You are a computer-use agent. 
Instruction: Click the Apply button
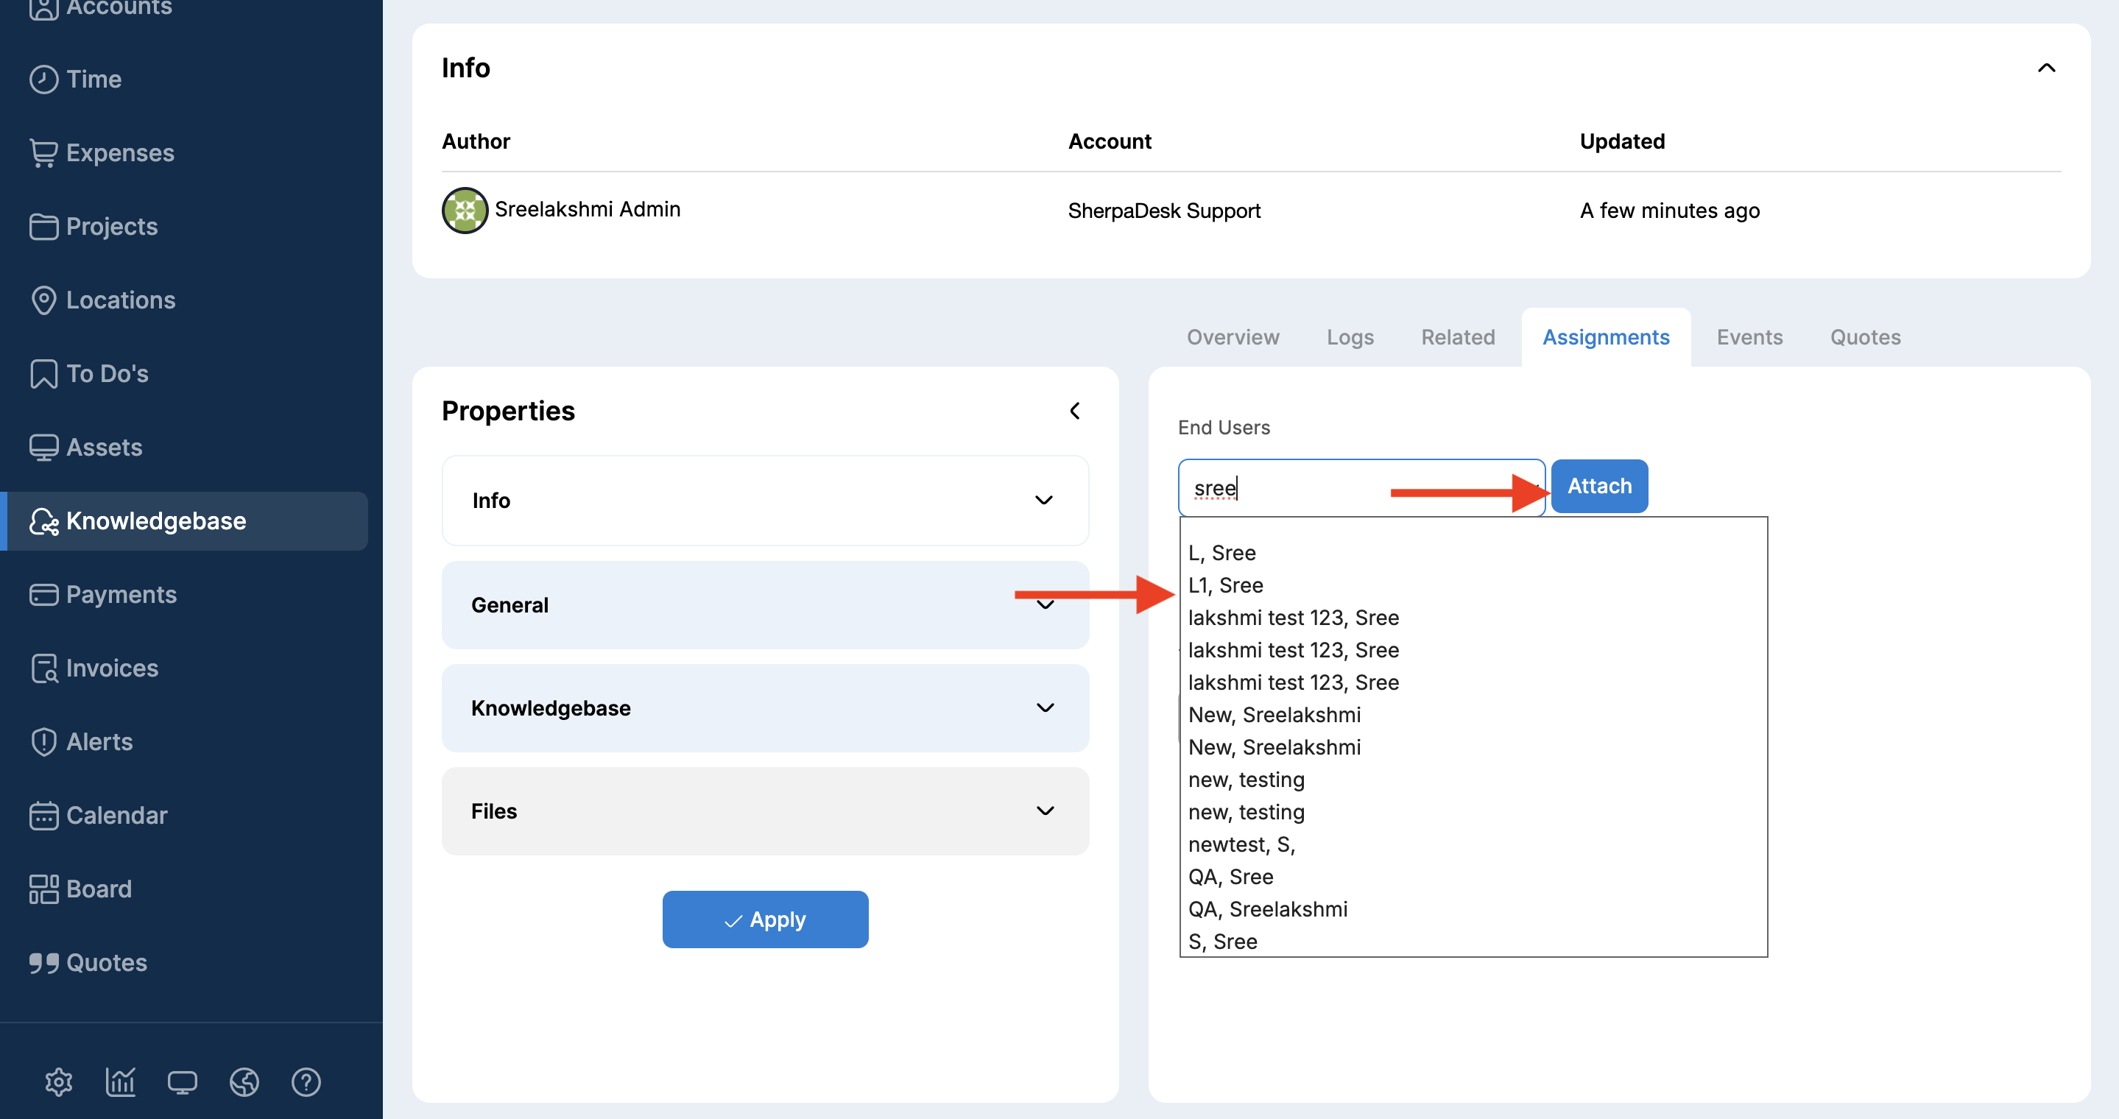coord(765,919)
